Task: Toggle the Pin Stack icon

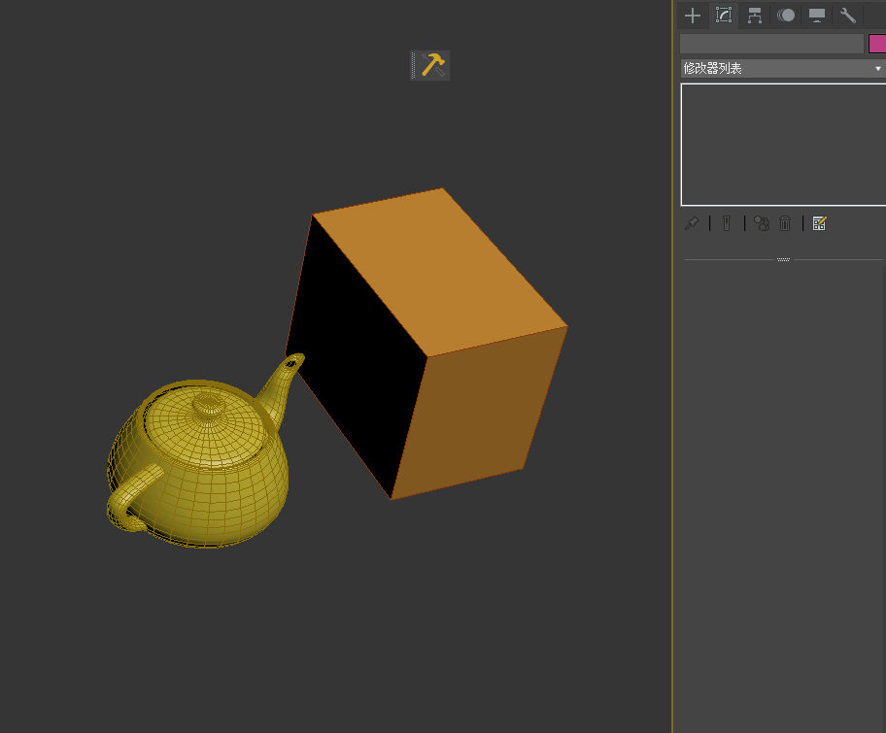Action: click(x=692, y=223)
